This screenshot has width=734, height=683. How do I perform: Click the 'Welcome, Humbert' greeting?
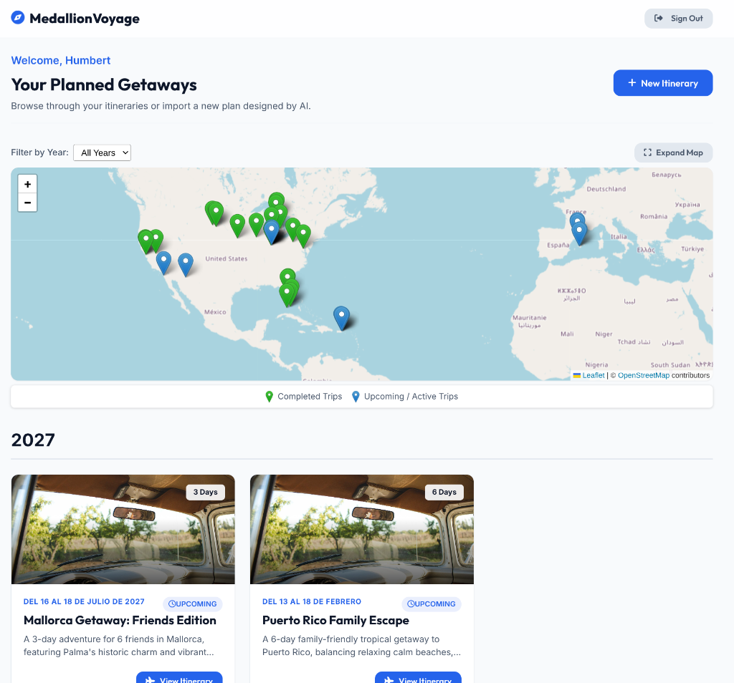tap(61, 60)
